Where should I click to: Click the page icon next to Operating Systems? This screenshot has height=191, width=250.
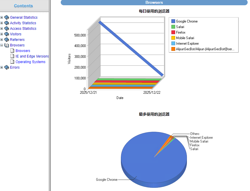[12, 62]
